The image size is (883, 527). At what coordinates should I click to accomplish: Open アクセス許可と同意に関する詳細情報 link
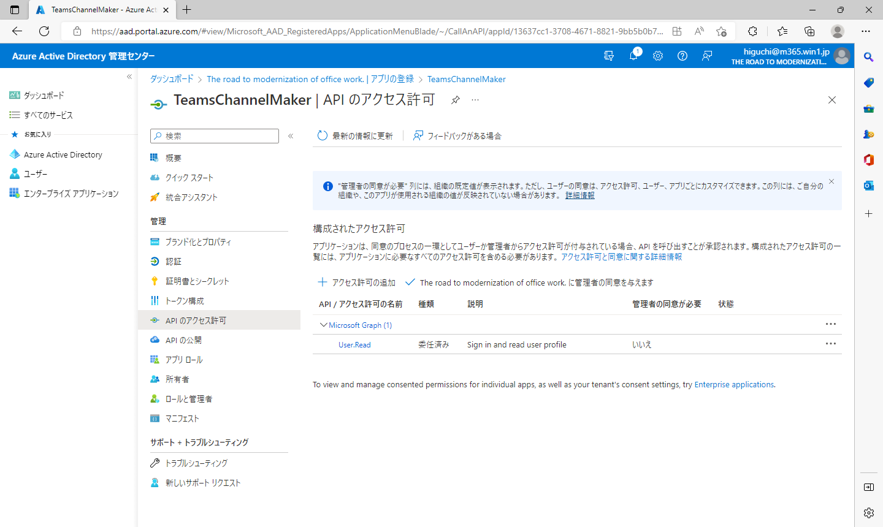tap(621, 257)
